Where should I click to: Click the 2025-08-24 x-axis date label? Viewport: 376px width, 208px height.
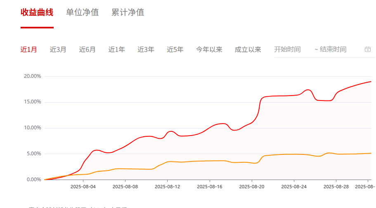[294, 187]
